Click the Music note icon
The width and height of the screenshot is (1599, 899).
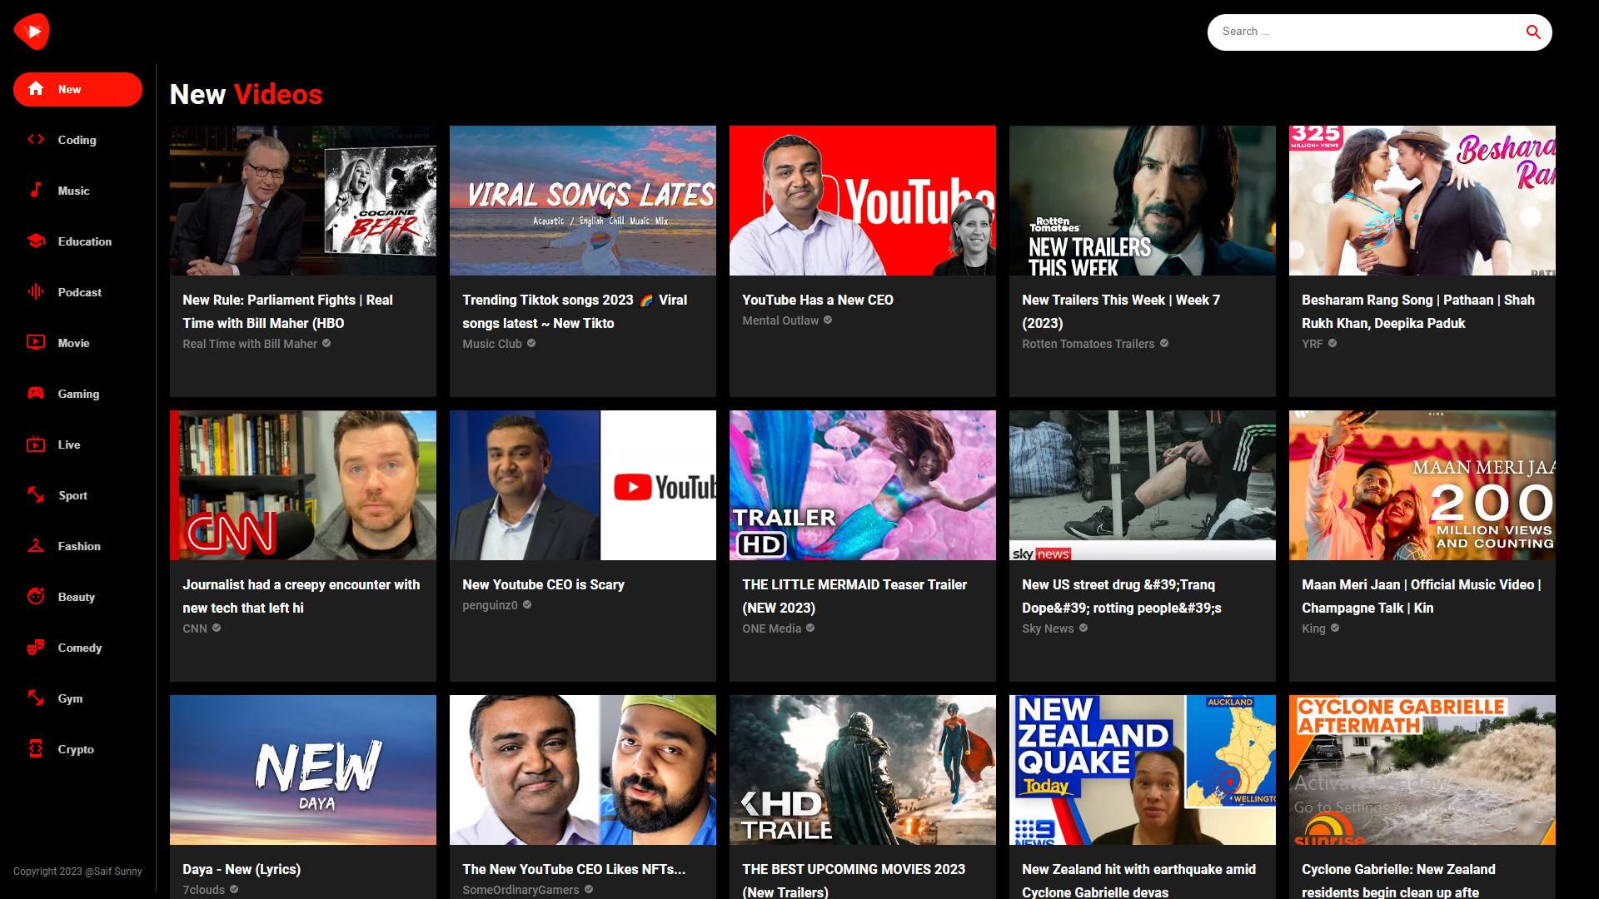pos(36,190)
